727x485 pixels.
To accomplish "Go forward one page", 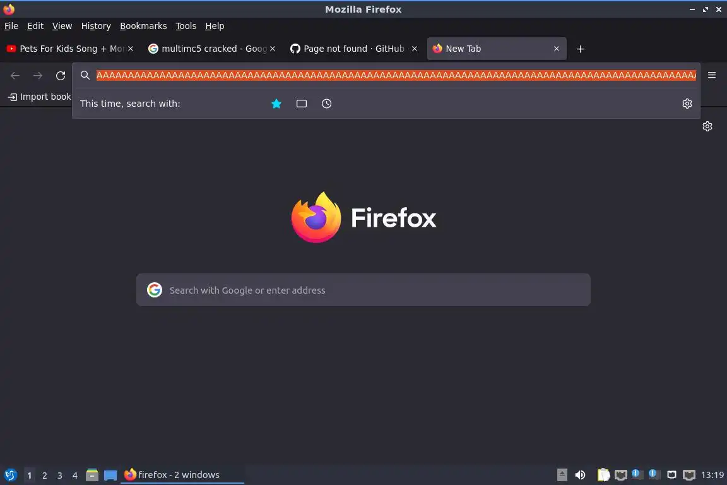I will [38, 76].
